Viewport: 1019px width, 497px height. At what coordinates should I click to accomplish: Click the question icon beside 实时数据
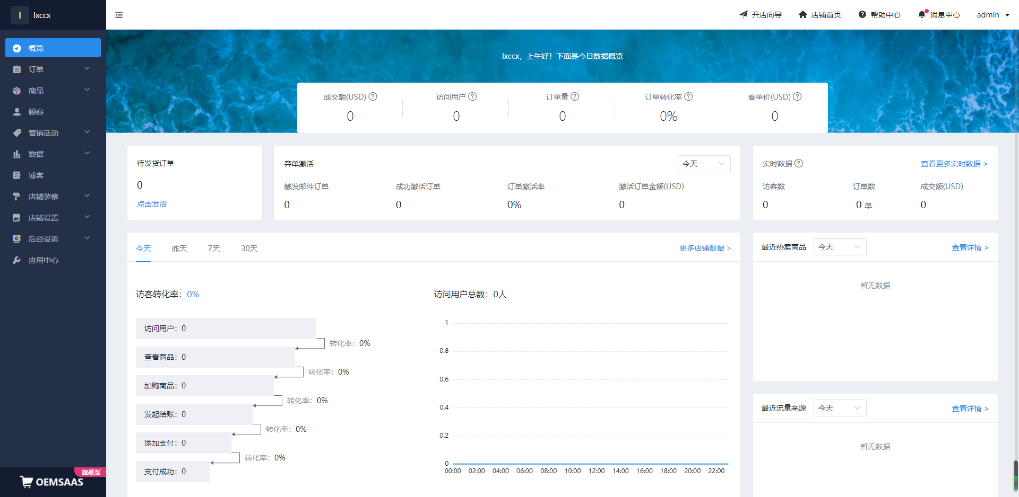click(x=799, y=163)
